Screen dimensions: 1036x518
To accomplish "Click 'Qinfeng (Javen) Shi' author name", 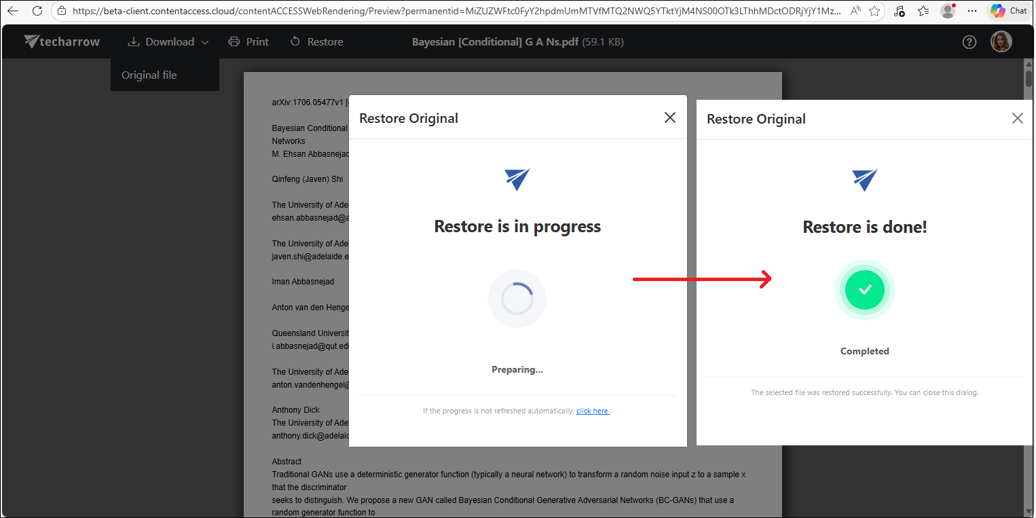I will tap(308, 179).
